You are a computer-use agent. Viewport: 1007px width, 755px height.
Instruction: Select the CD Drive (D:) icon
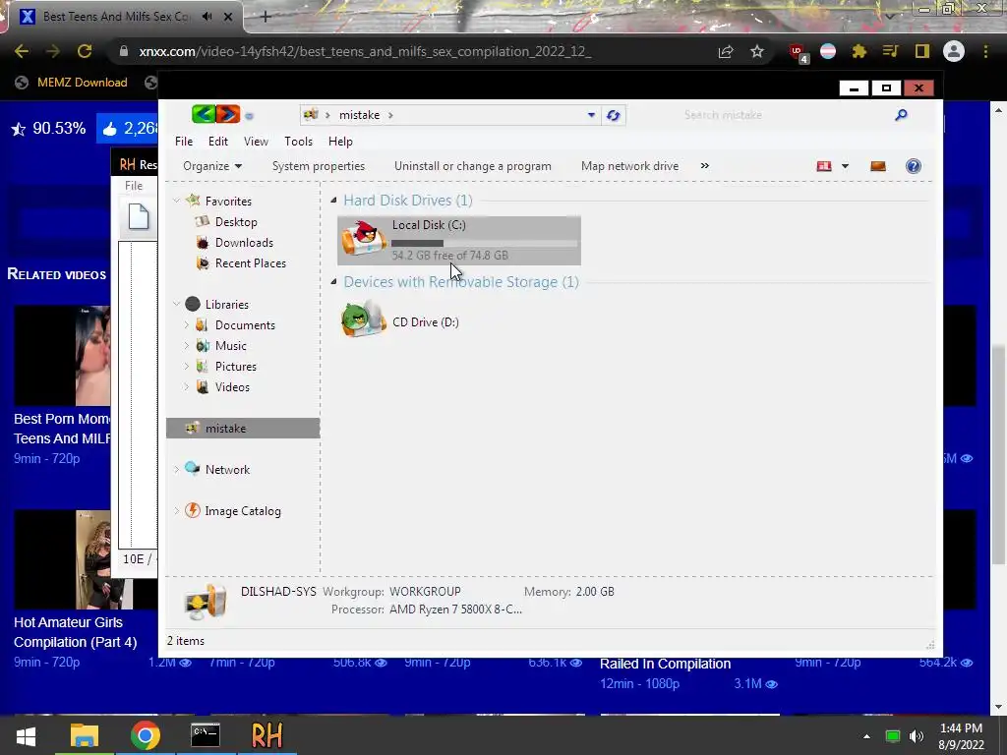[x=364, y=319]
